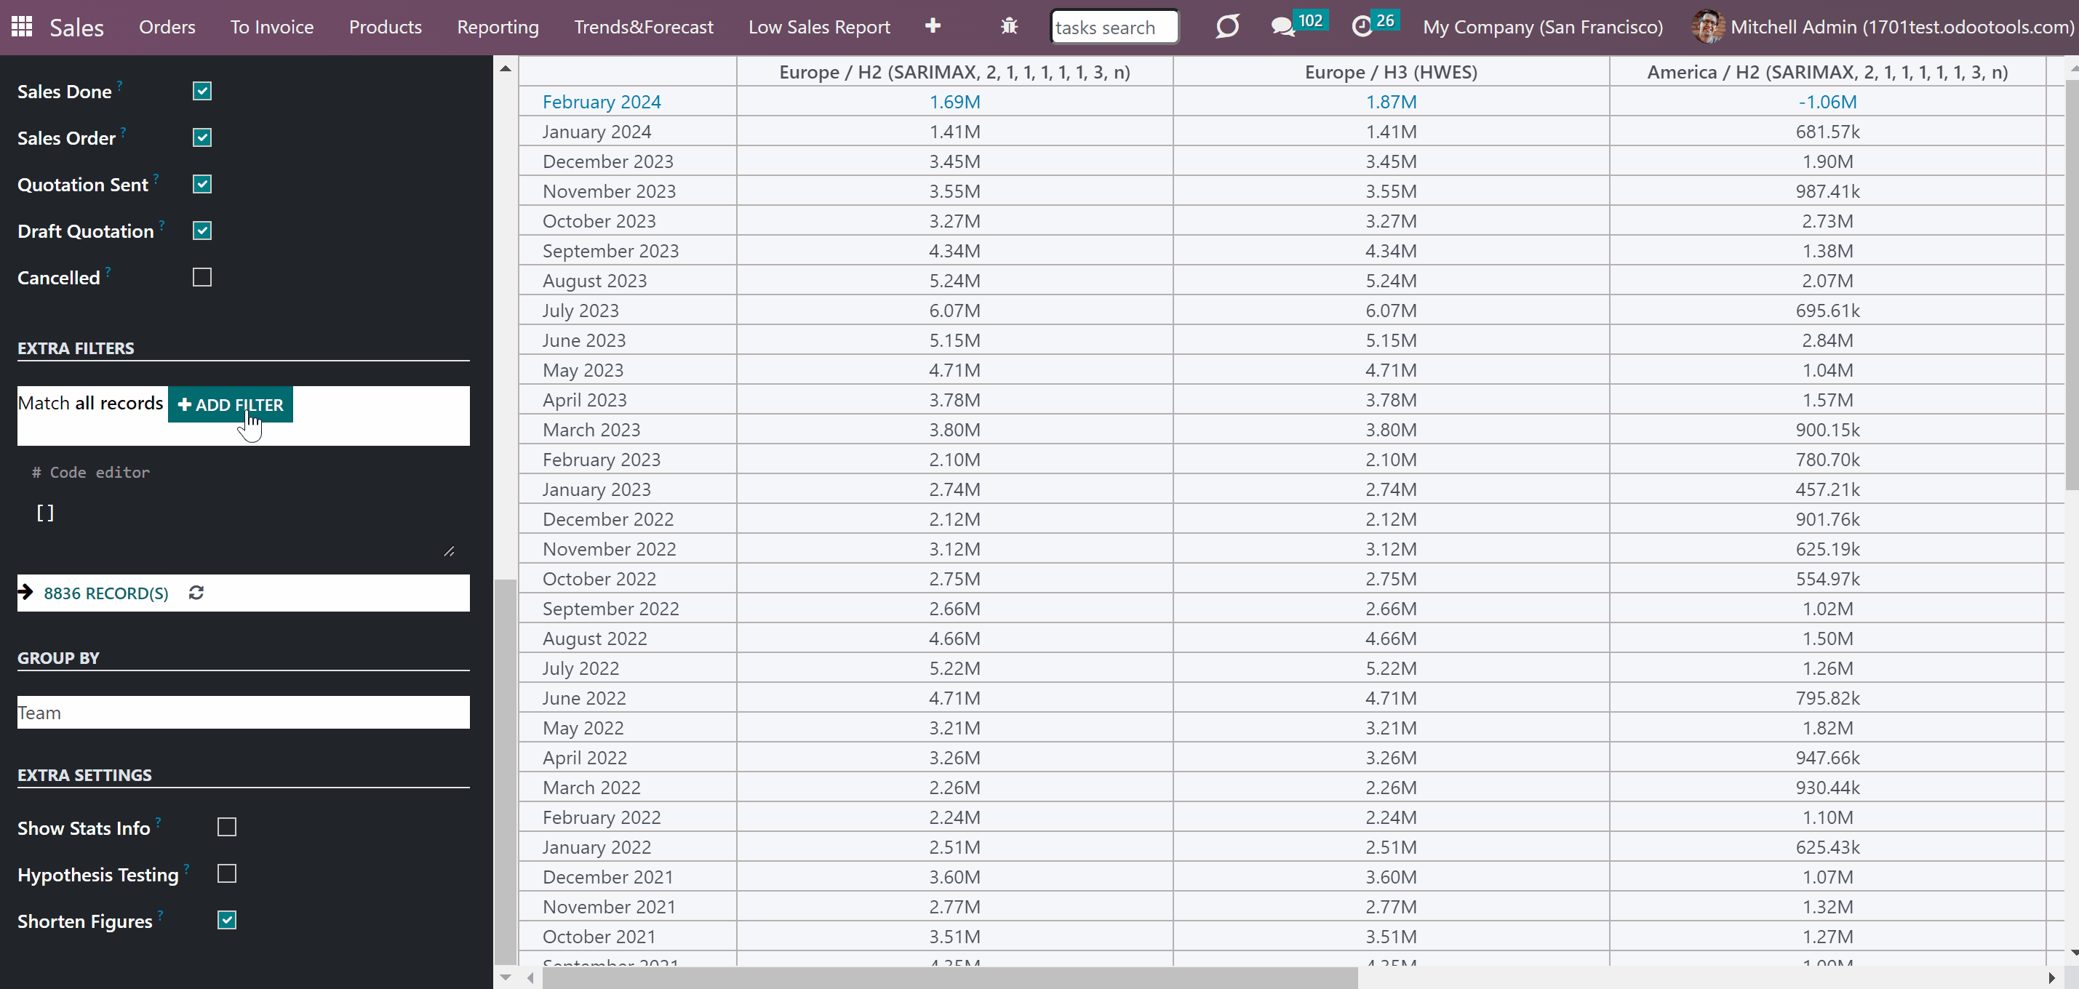Show the Cancelled help question mark
Viewport: 2079px width, 989px height.
tap(108, 271)
